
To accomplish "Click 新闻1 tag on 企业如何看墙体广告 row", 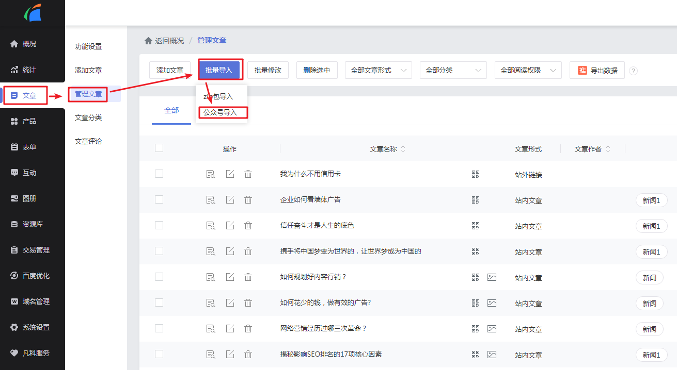I will [652, 200].
